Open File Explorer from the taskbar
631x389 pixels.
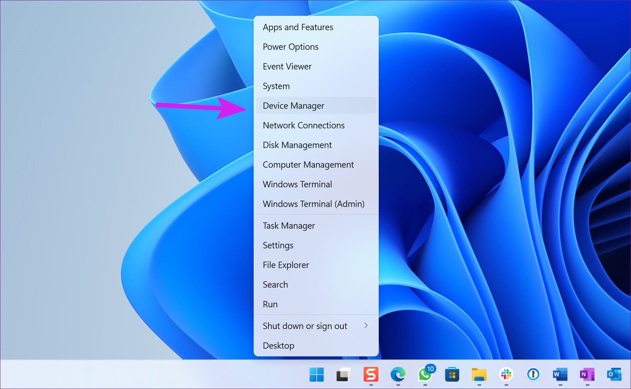point(479,375)
